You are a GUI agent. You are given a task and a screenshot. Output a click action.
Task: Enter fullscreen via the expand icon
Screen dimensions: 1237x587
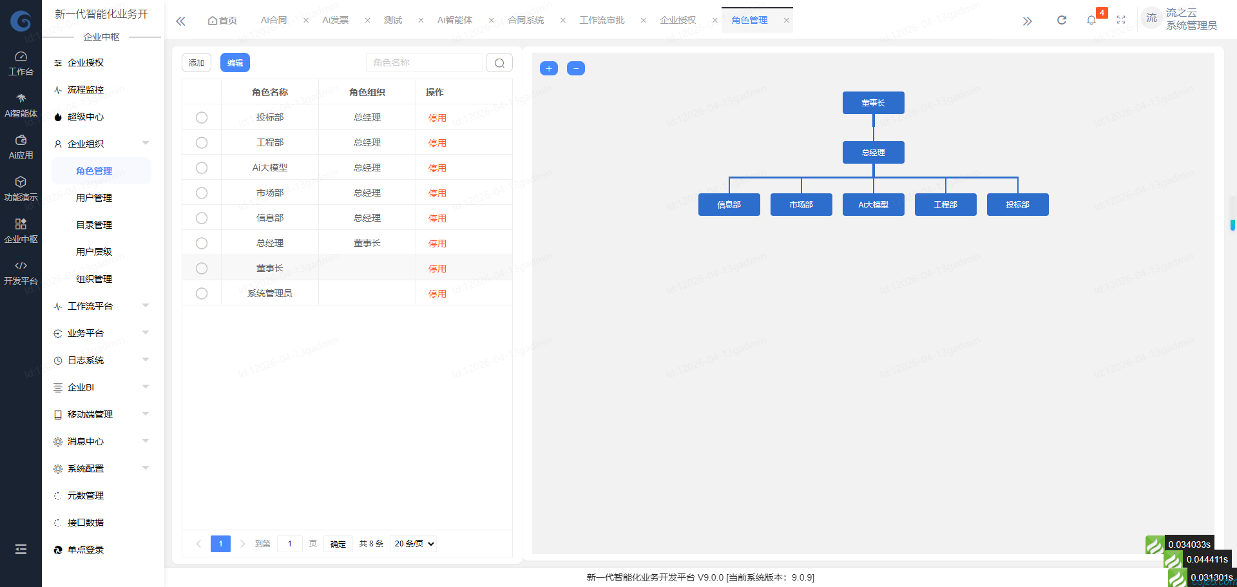[1121, 20]
